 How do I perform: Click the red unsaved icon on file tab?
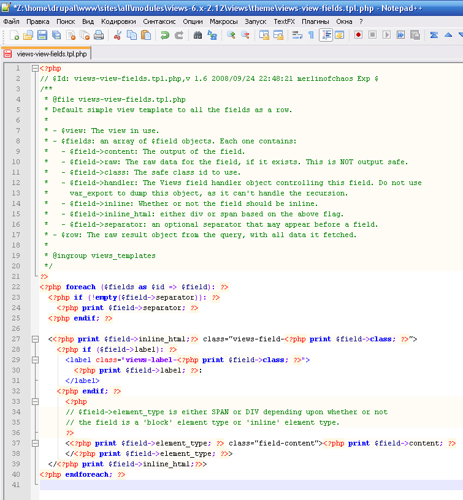7,53
